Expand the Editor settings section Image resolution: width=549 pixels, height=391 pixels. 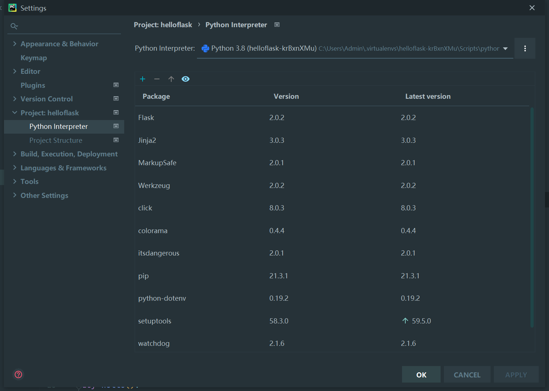click(x=15, y=71)
